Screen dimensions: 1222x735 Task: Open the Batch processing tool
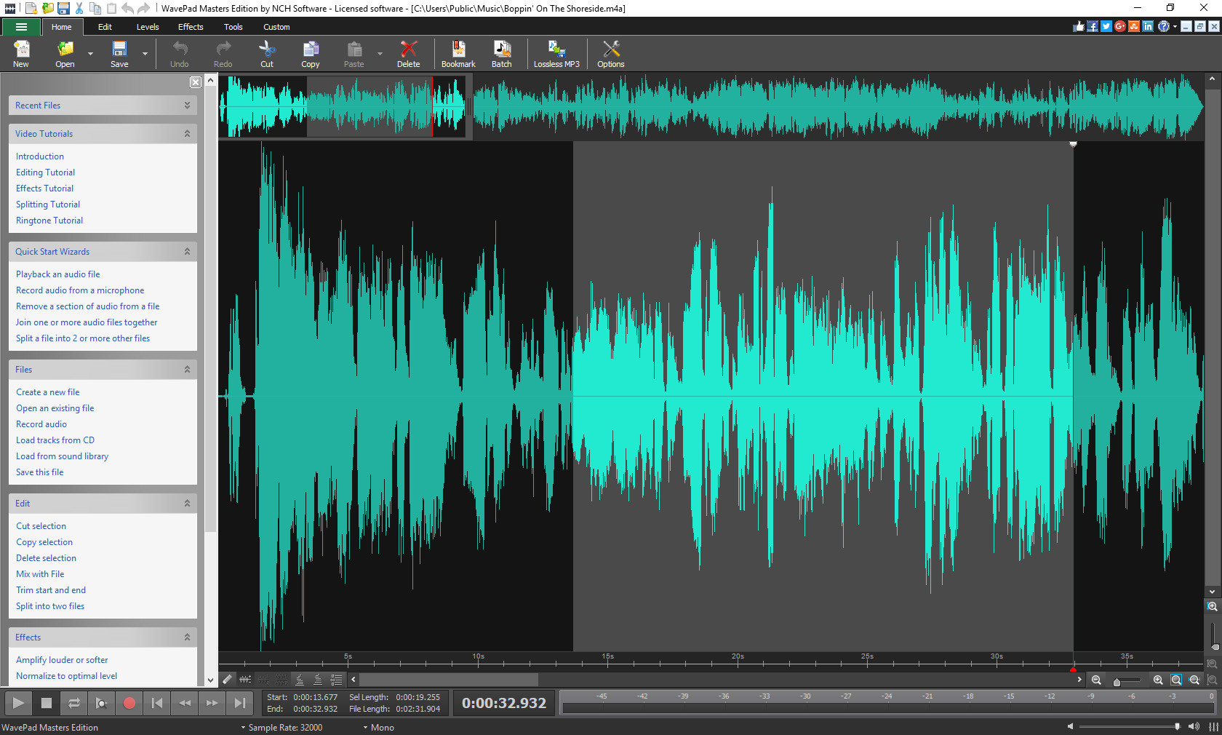pos(501,53)
